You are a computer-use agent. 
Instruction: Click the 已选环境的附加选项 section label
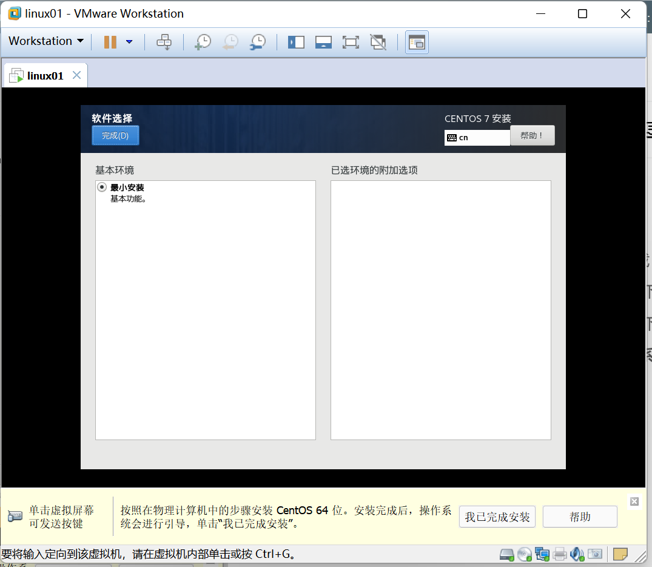click(x=374, y=170)
